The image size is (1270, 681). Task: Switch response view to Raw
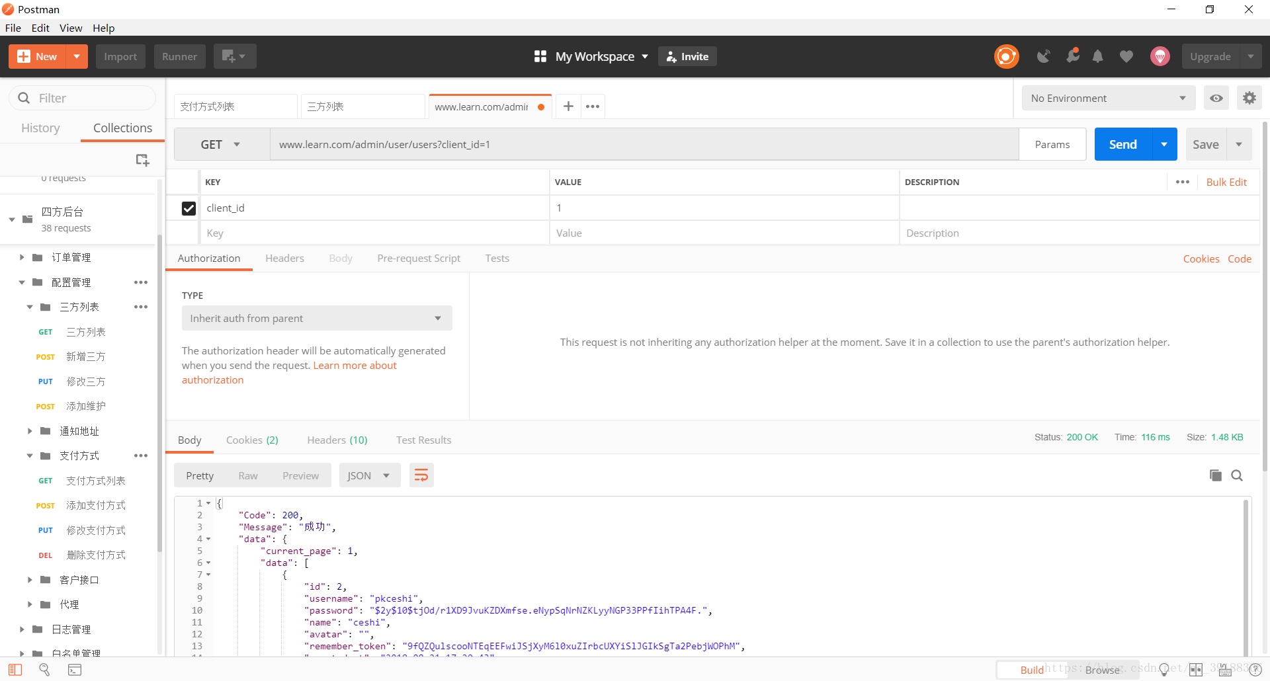click(248, 475)
